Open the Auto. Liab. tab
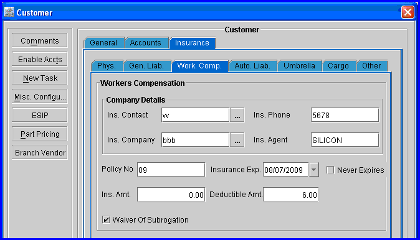The width and height of the screenshot is (420, 240). click(252, 66)
